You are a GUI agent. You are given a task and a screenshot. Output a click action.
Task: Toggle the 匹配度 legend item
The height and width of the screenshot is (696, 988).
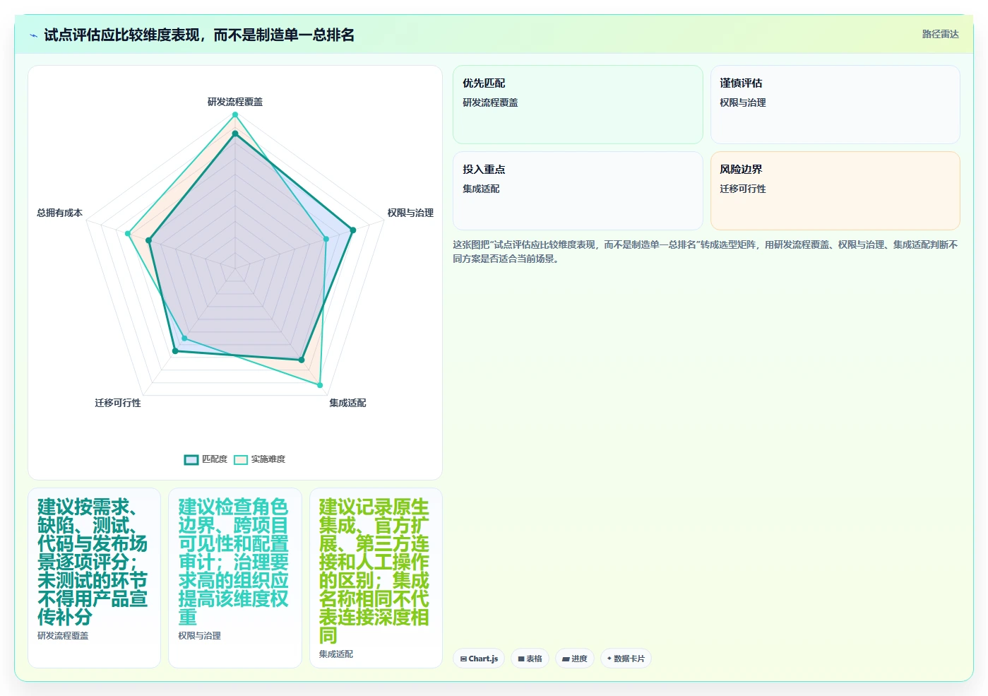click(206, 459)
